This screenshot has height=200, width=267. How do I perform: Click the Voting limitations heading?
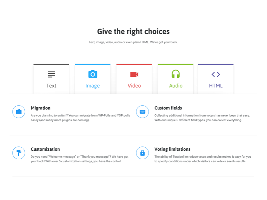172,149
